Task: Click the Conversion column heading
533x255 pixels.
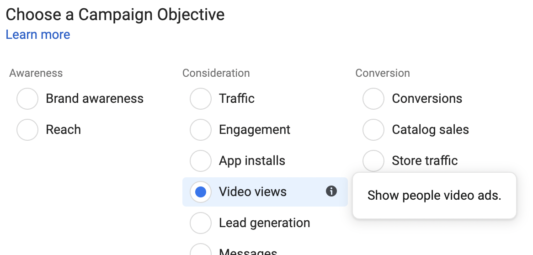Action: pos(383,73)
